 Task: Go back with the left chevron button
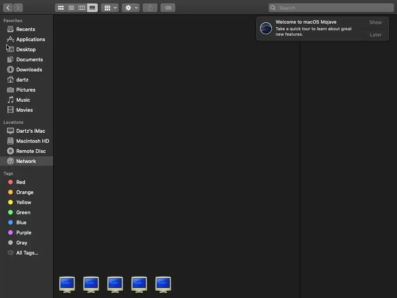[x=8, y=8]
